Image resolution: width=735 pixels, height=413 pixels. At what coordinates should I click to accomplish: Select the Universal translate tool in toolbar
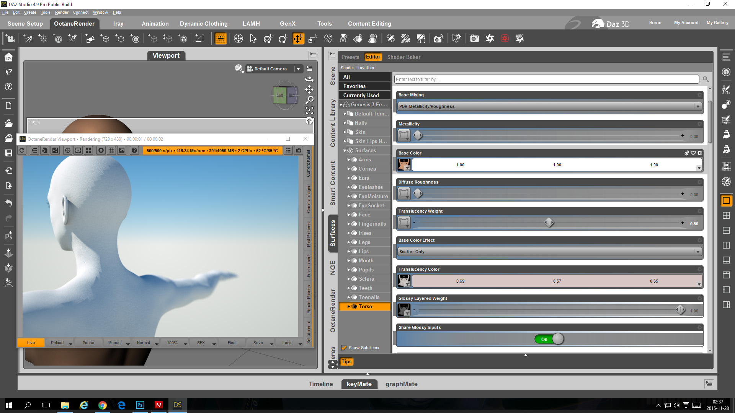click(x=298, y=38)
